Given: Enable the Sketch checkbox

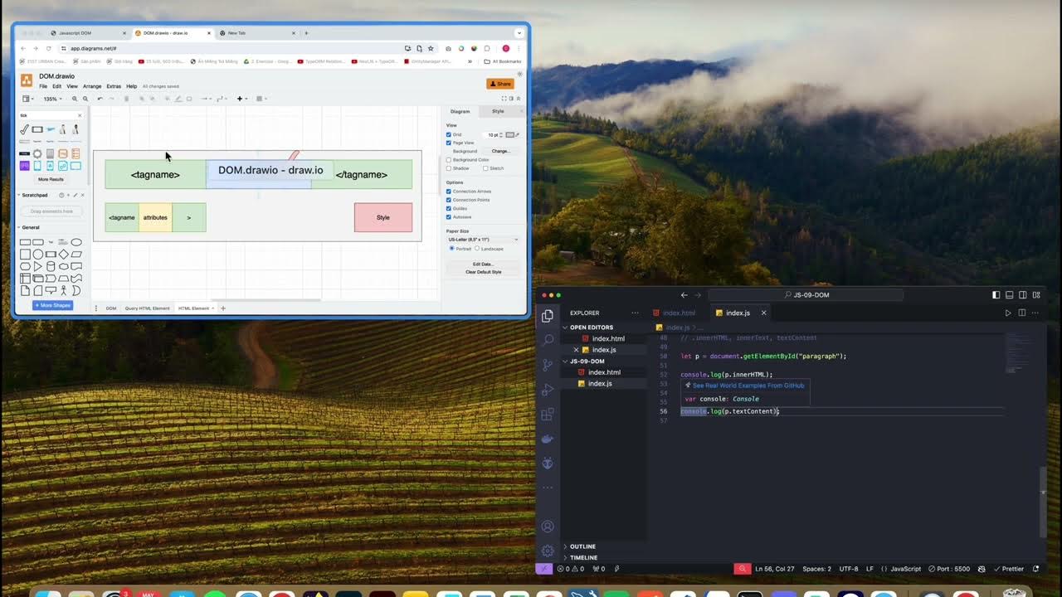Looking at the screenshot, I should click(x=485, y=168).
